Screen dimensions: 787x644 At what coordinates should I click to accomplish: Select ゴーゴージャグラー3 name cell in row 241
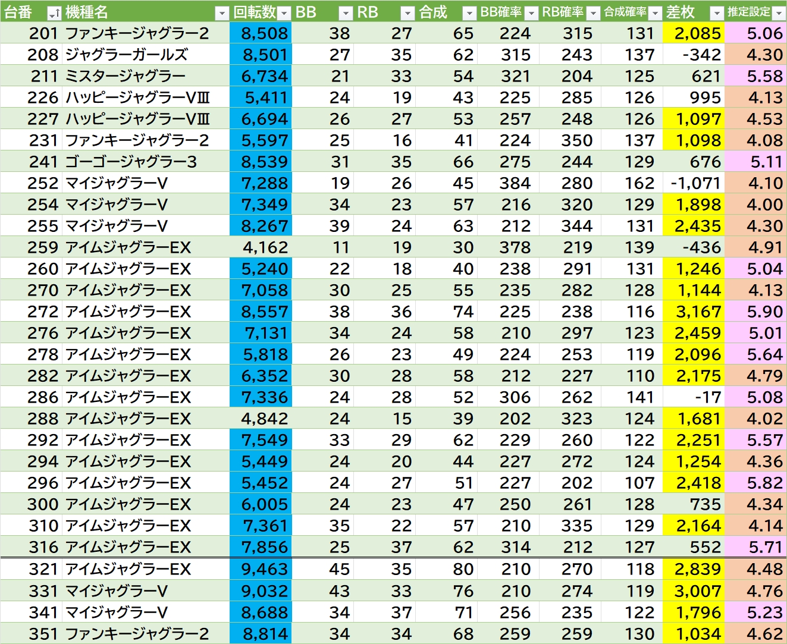point(146,162)
